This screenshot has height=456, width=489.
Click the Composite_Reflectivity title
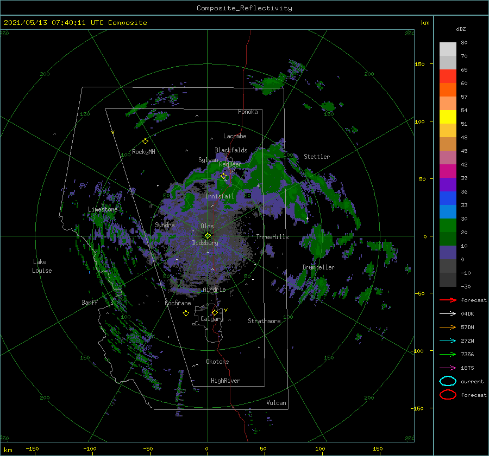244,8
